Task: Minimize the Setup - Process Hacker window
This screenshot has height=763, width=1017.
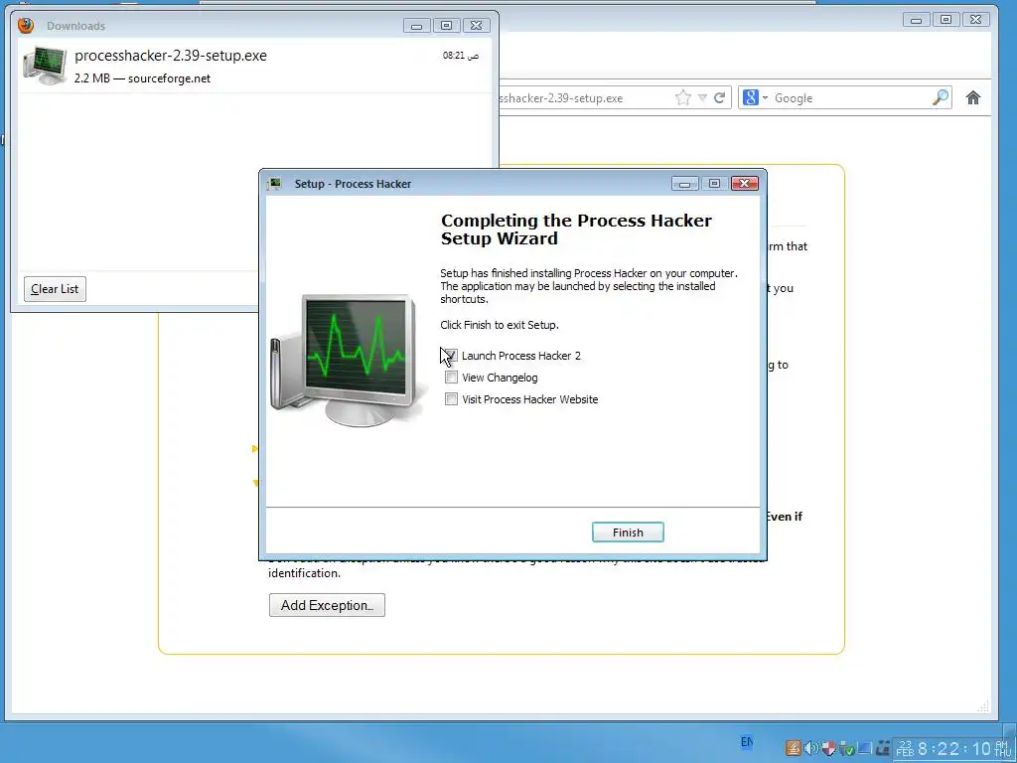Action: [685, 184]
